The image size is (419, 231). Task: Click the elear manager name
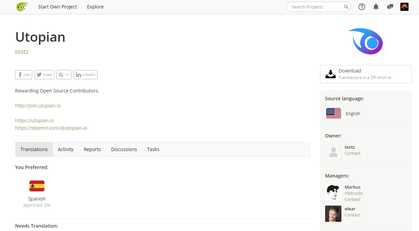(350, 209)
